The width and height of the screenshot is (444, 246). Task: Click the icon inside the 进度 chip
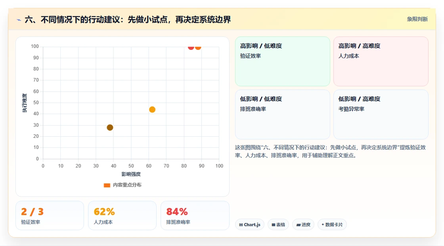pyautogui.click(x=299, y=225)
